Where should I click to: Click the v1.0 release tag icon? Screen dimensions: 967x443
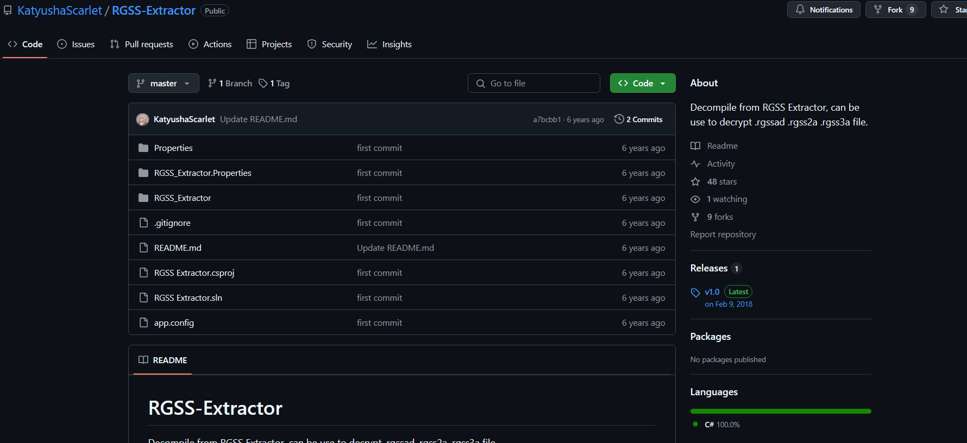(x=695, y=293)
